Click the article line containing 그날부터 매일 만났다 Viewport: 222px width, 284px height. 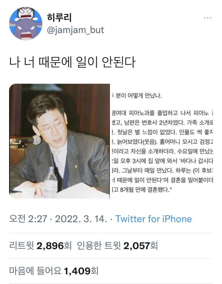point(162,170)
